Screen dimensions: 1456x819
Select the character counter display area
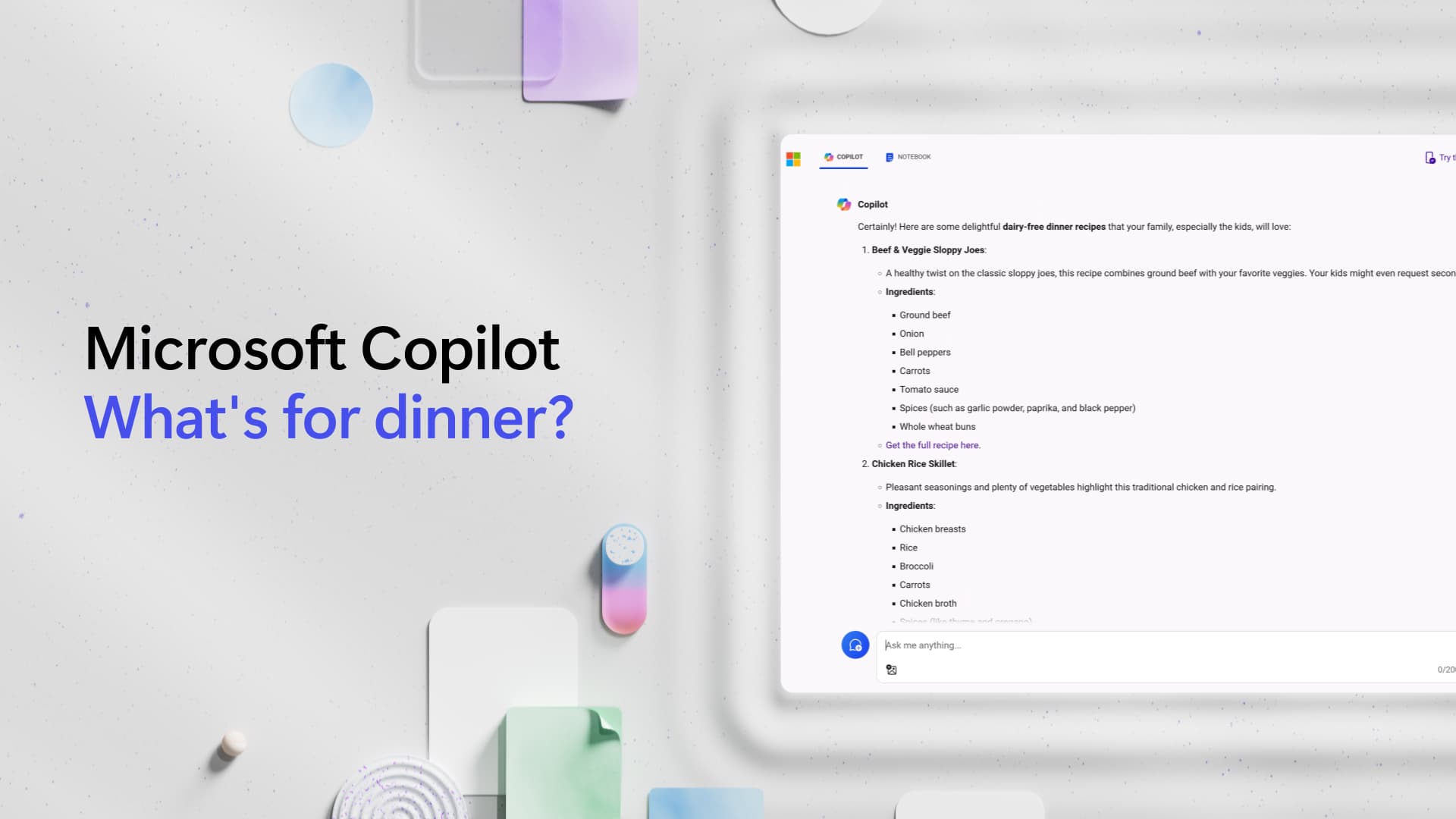pos(1446,669)
